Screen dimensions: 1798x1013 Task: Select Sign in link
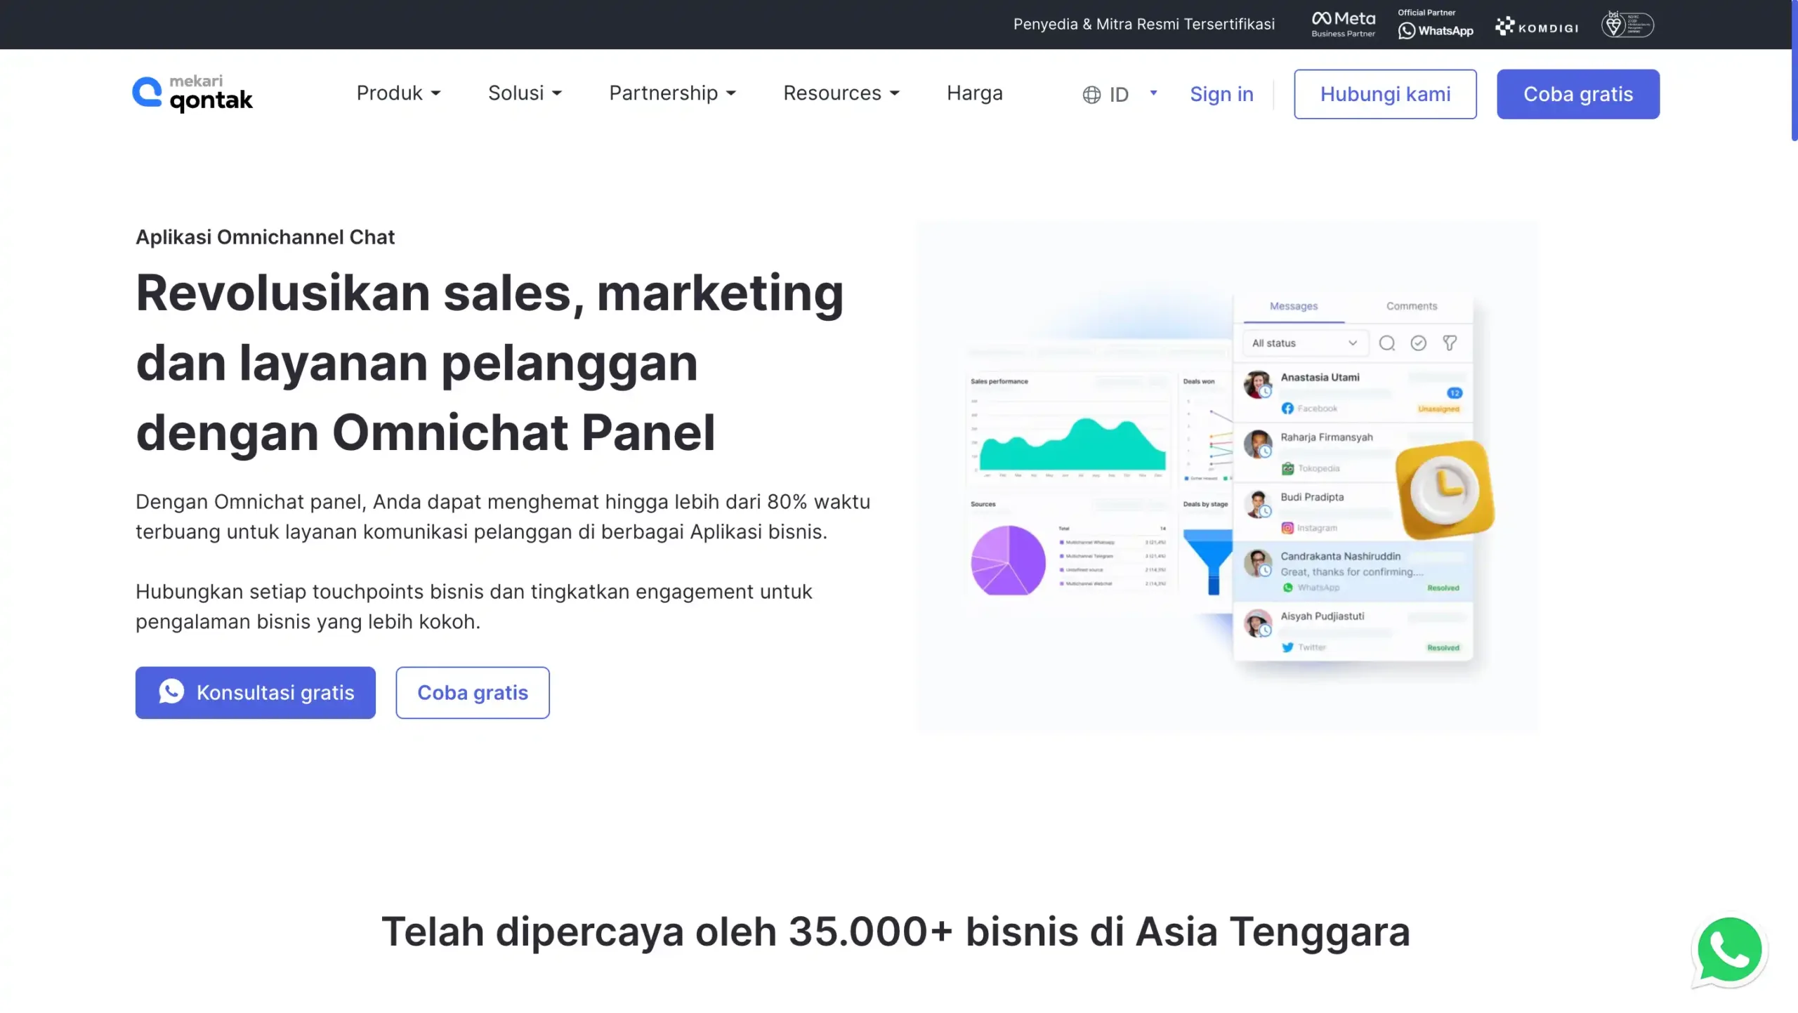[1221, 93]
